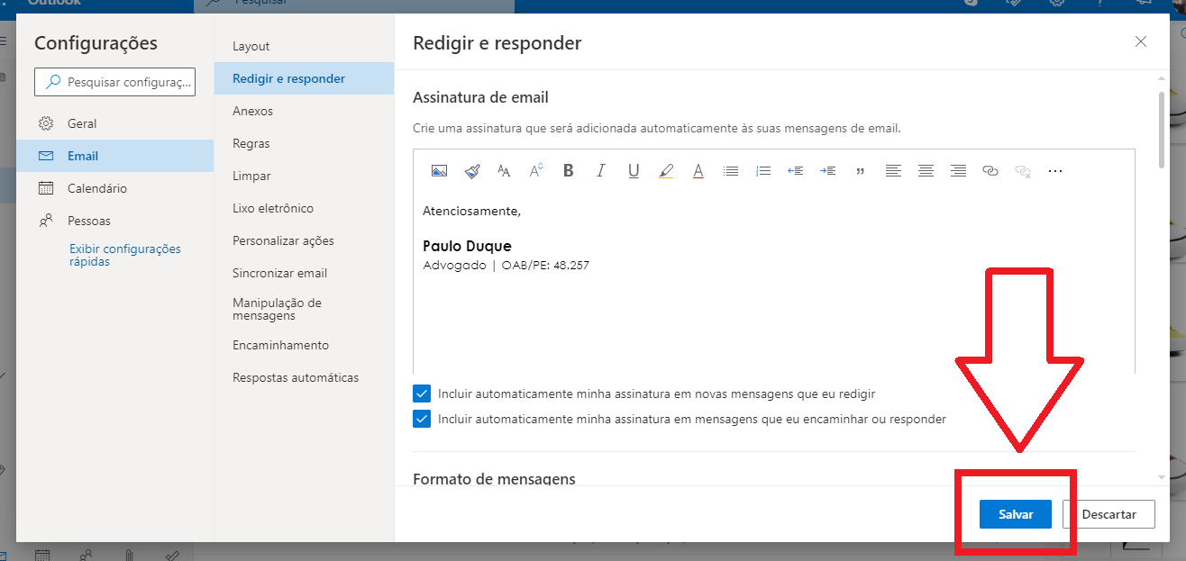This screenshot has width=1186, height=561.
Task: Save the email signature with Salvar
Action: pos(1015,513)
